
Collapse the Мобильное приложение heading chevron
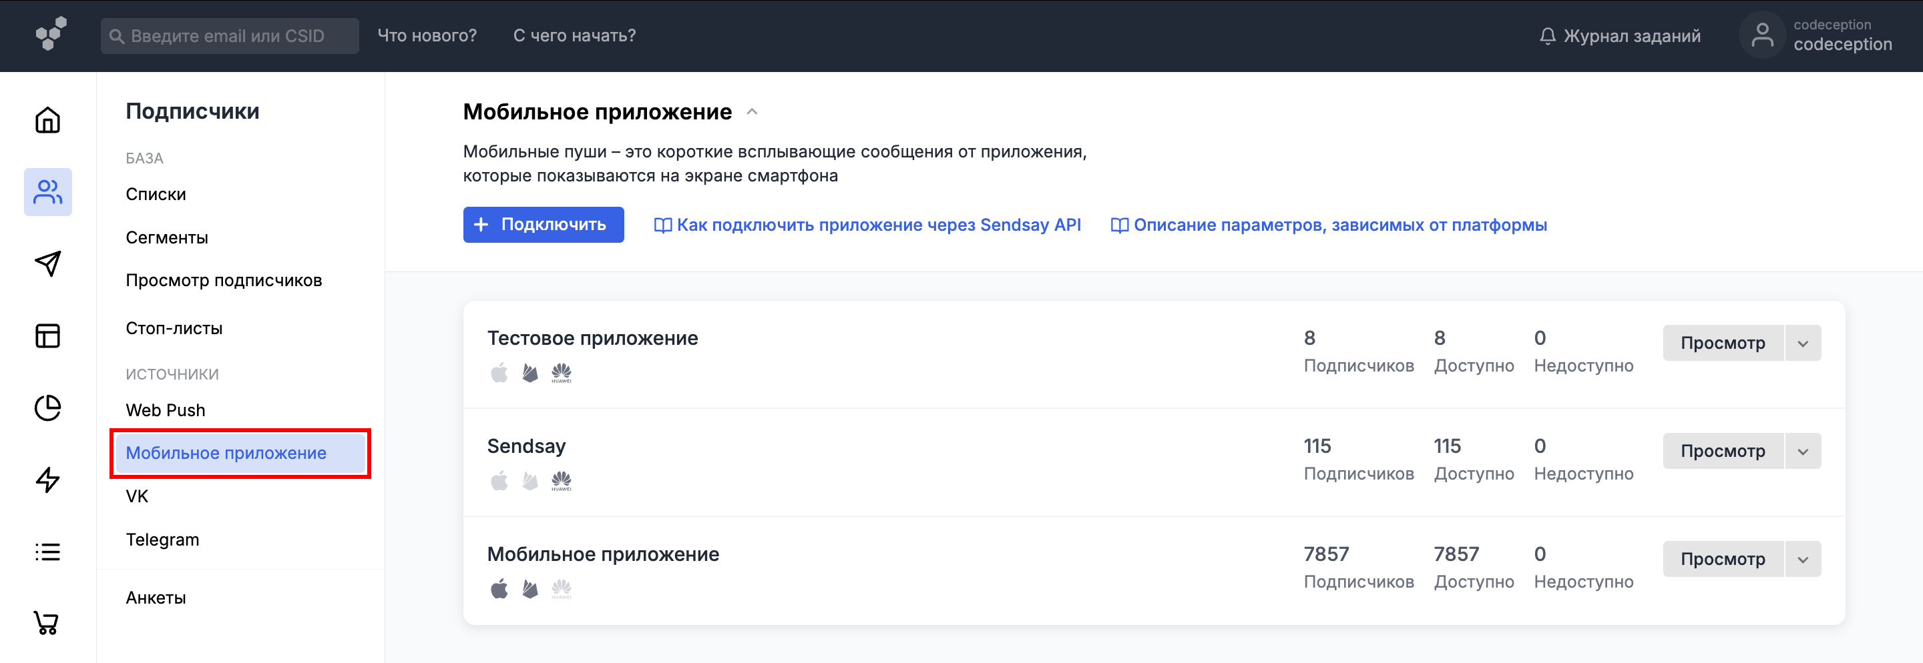click(x=752, y=112)
